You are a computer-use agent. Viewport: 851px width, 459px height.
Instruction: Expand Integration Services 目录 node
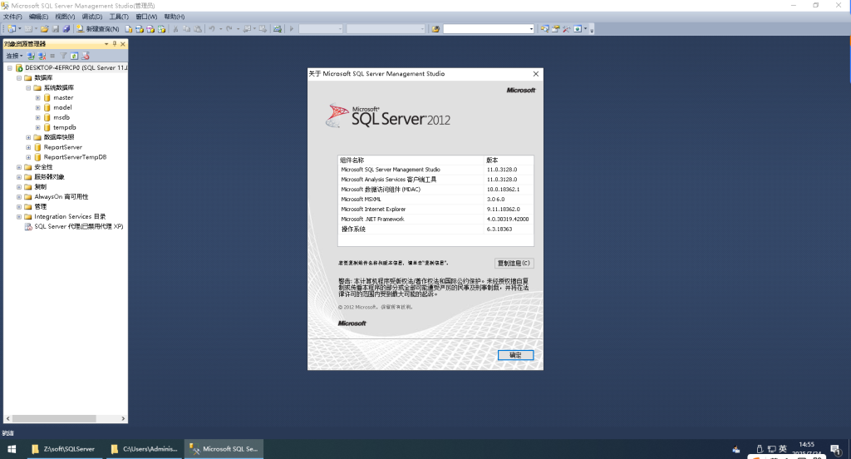pos(19,217)
